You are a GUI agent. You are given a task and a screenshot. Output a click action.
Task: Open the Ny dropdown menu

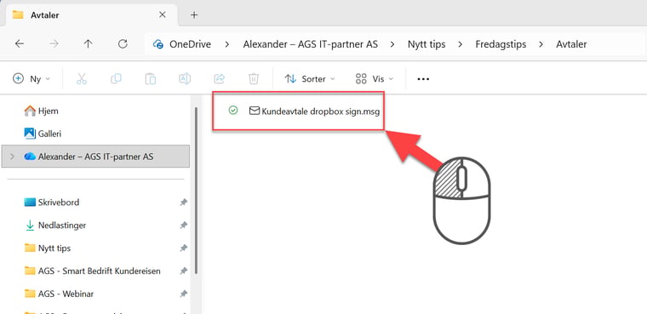coord(31,79)
